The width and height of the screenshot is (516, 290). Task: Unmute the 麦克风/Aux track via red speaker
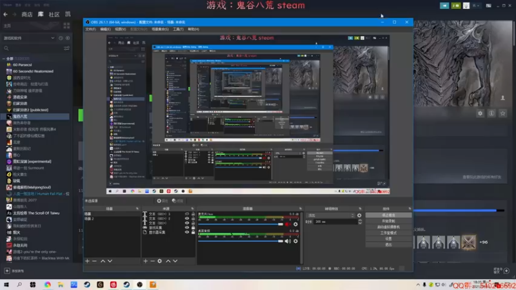288,224
